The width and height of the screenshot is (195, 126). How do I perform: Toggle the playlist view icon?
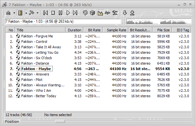(20, 13)
